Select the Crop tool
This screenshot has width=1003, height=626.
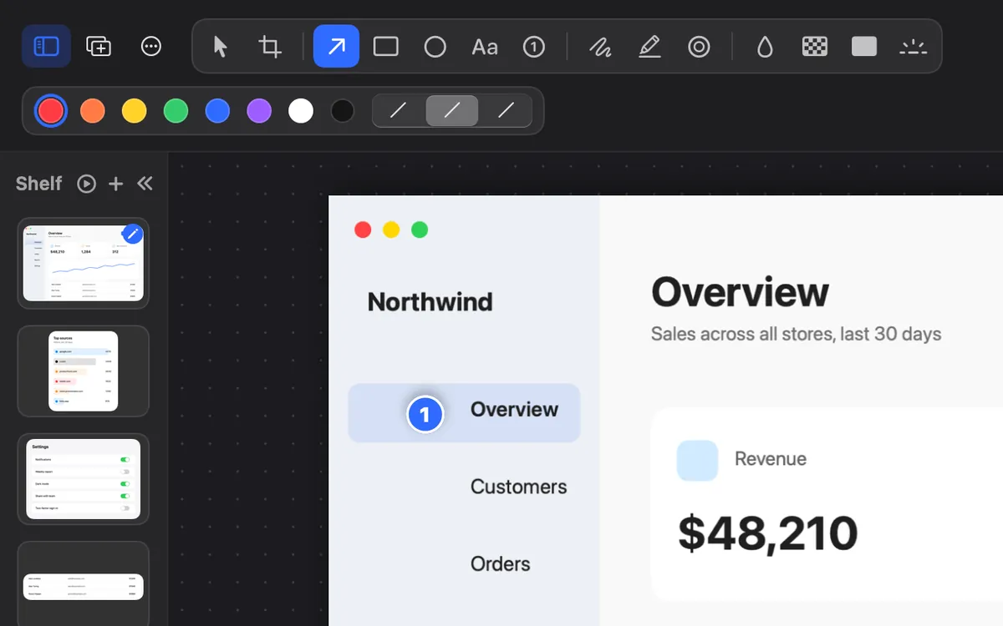(269, 46)
